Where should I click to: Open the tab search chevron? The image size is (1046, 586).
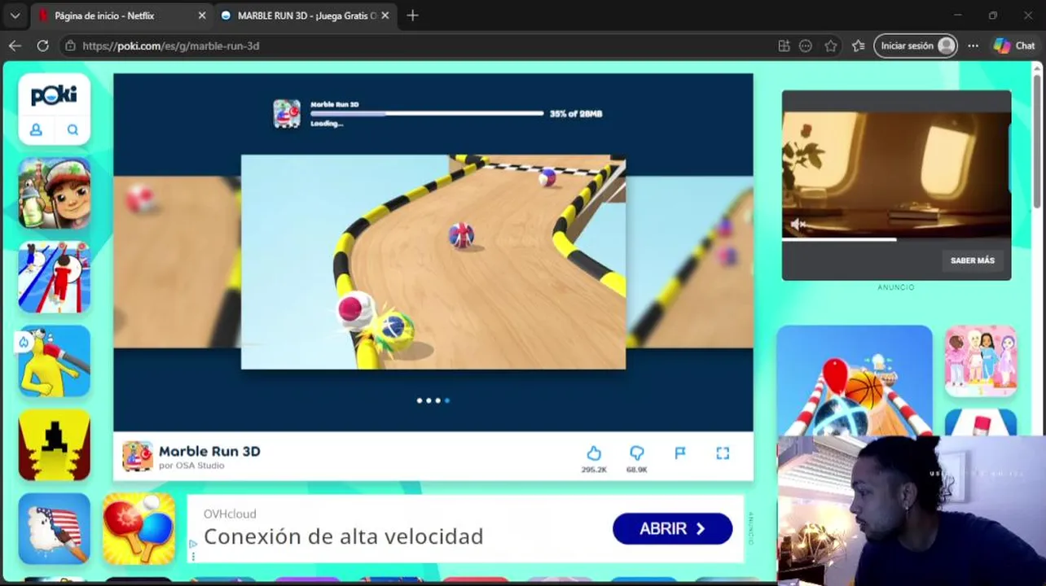point(15,15)
